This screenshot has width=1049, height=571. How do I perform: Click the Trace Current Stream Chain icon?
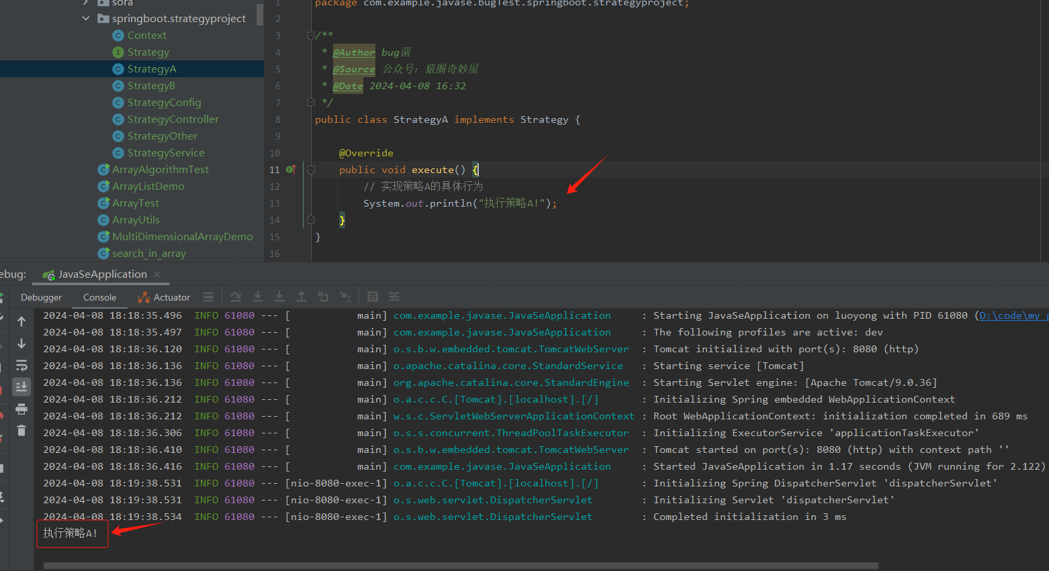pyautogui.click(x=394, y=297)
